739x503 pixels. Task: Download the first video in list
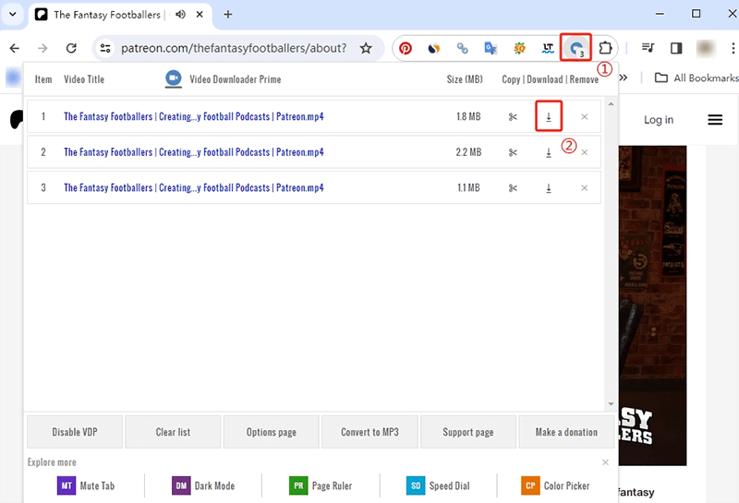point(549,116)
